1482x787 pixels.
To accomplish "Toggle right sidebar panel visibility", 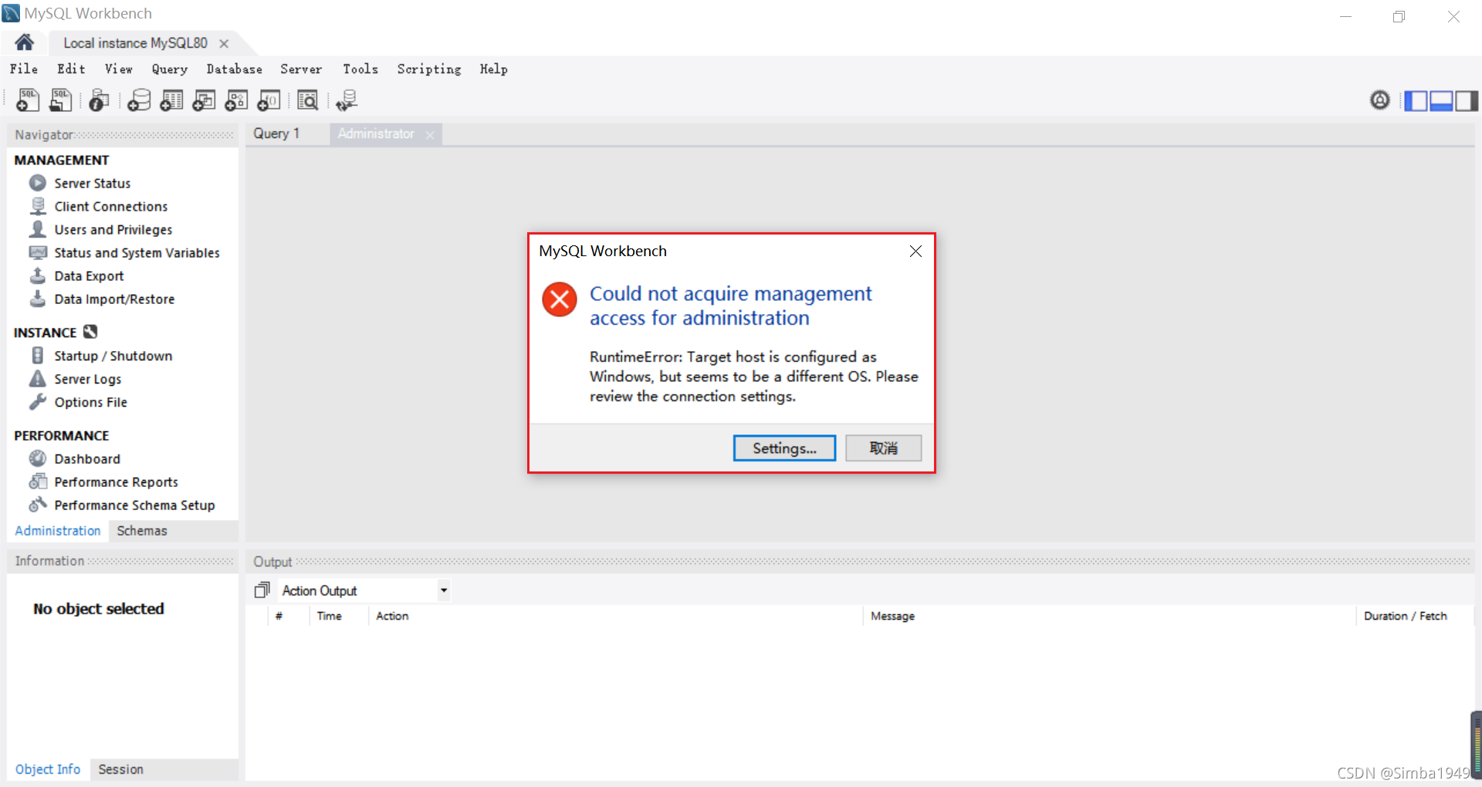I will pos(1467,100).
